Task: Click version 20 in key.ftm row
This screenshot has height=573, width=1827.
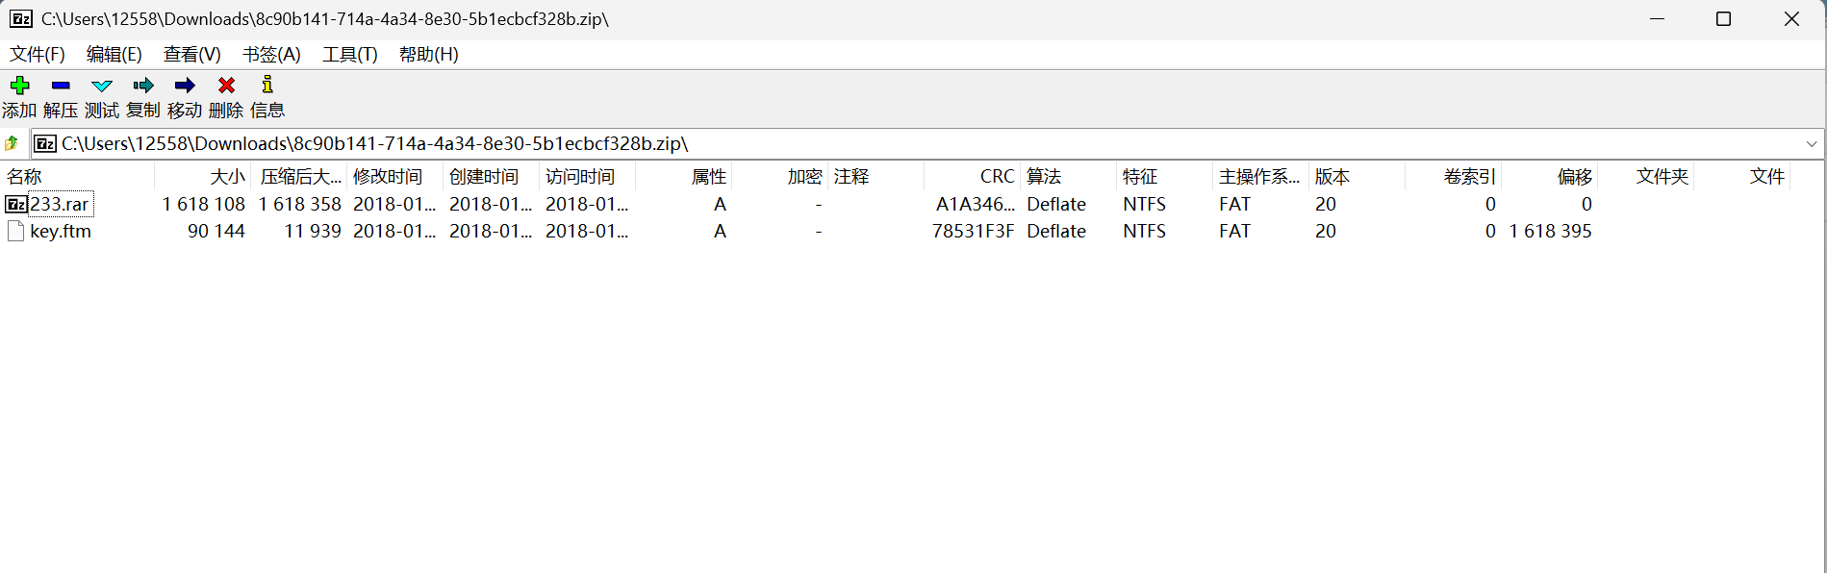Action: [x=1326, y=231]
